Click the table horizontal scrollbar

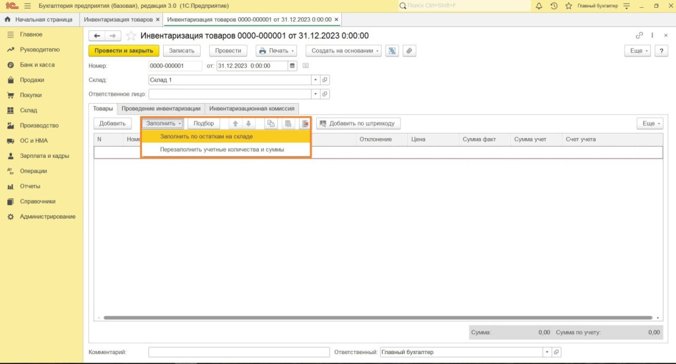[x=378, y=318]
